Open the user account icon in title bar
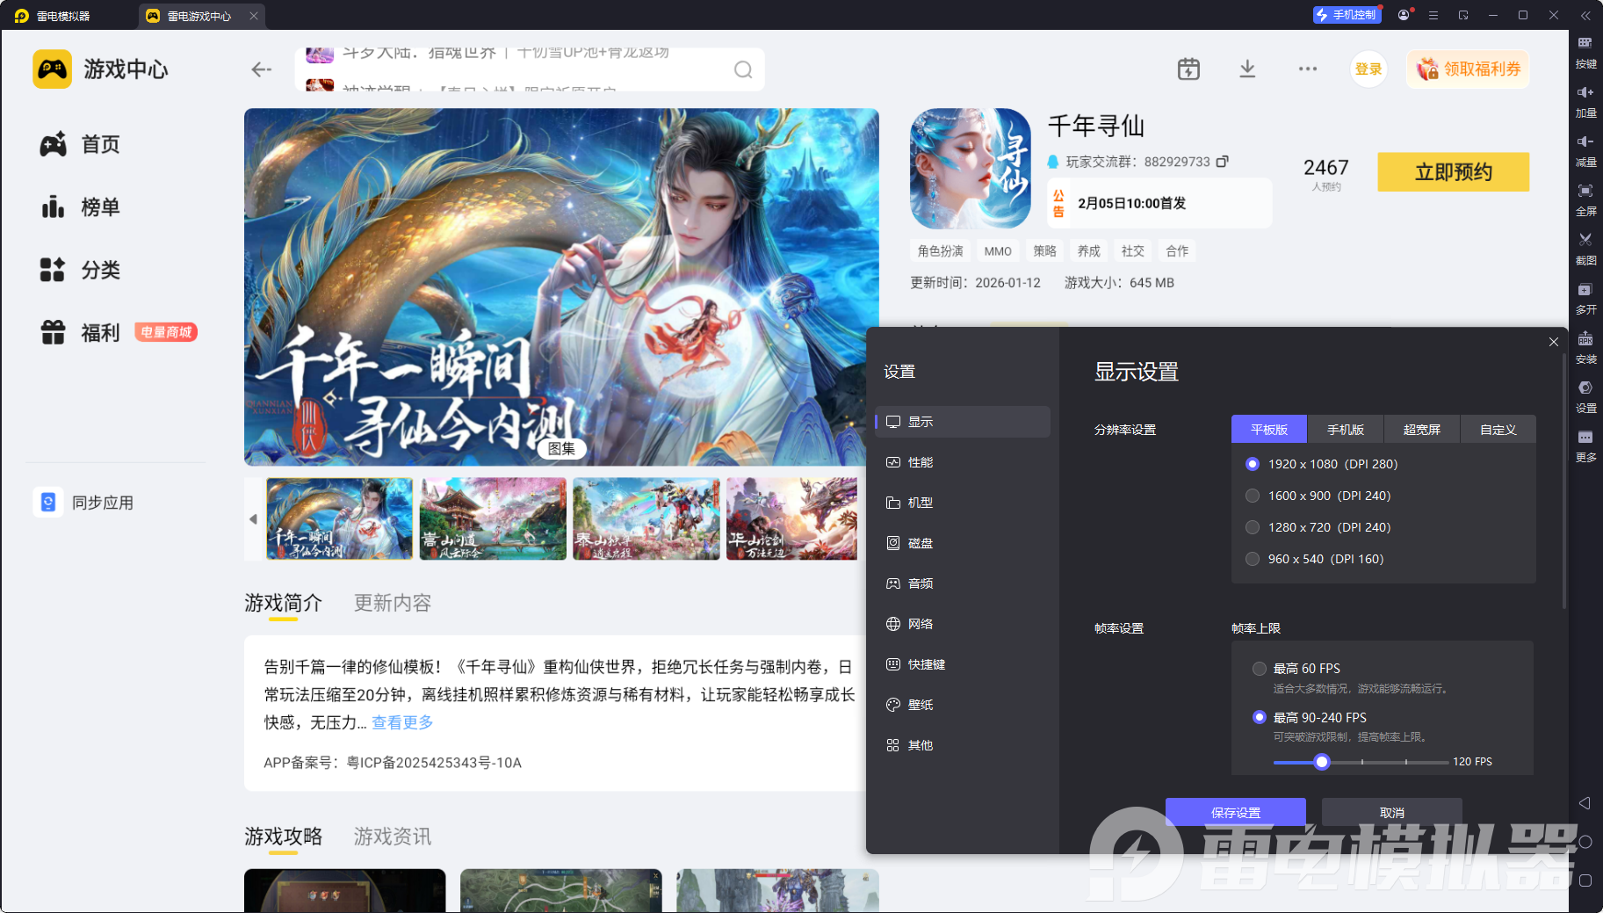 [1404, 15]
